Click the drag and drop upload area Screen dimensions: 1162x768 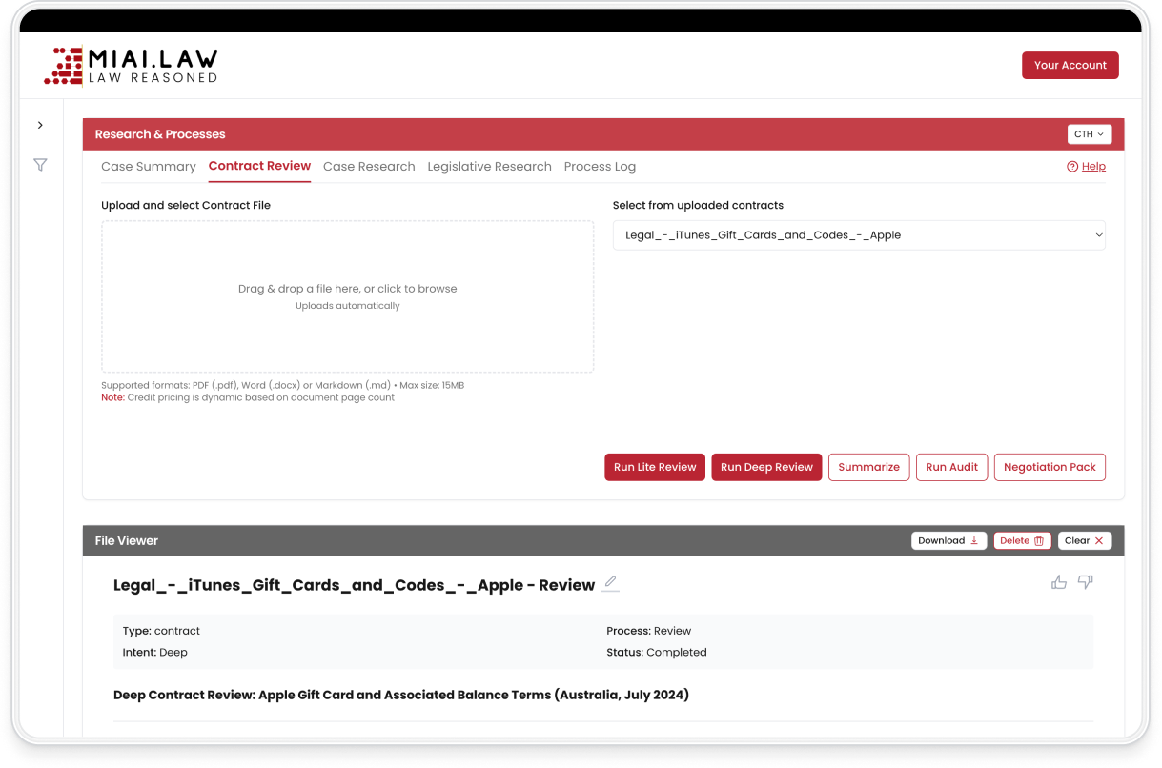[348, 296]
